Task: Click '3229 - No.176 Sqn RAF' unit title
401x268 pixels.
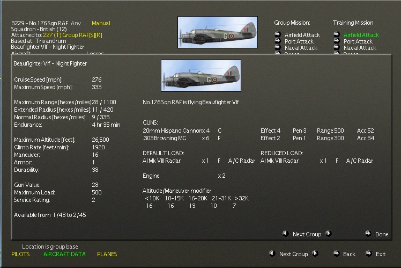Action: tap(40, 23)
